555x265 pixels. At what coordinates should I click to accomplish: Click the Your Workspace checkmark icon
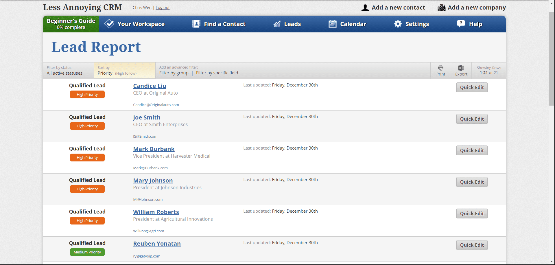pos(109,24)
